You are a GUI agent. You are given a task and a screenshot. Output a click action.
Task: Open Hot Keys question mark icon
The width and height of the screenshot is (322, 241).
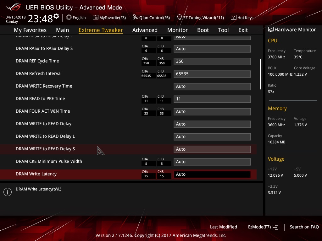coord(234,18)
